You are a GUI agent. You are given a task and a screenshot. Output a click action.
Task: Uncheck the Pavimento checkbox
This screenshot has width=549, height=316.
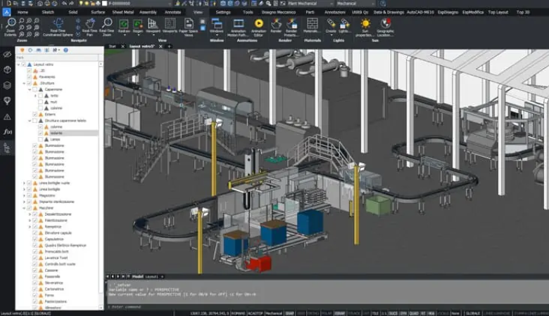[x=29, y=77]
